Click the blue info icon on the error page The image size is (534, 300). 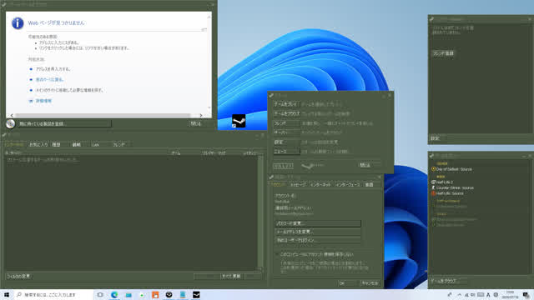[x=18, y=23]
